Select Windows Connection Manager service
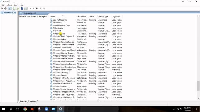Screen dimensions: 200x112 tap(86, 50)
